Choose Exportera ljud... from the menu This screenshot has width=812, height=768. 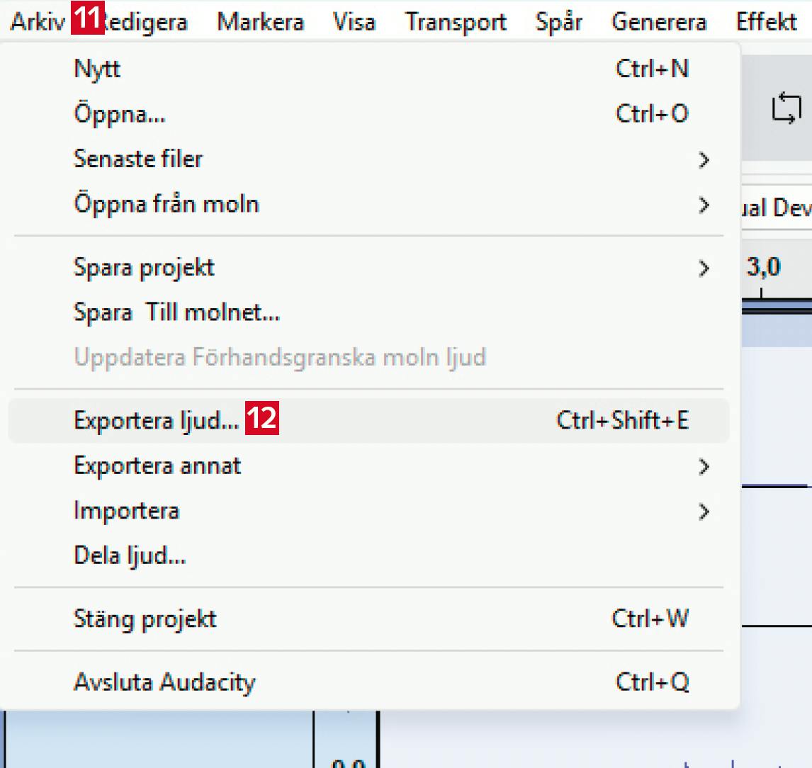pos(157,421)
